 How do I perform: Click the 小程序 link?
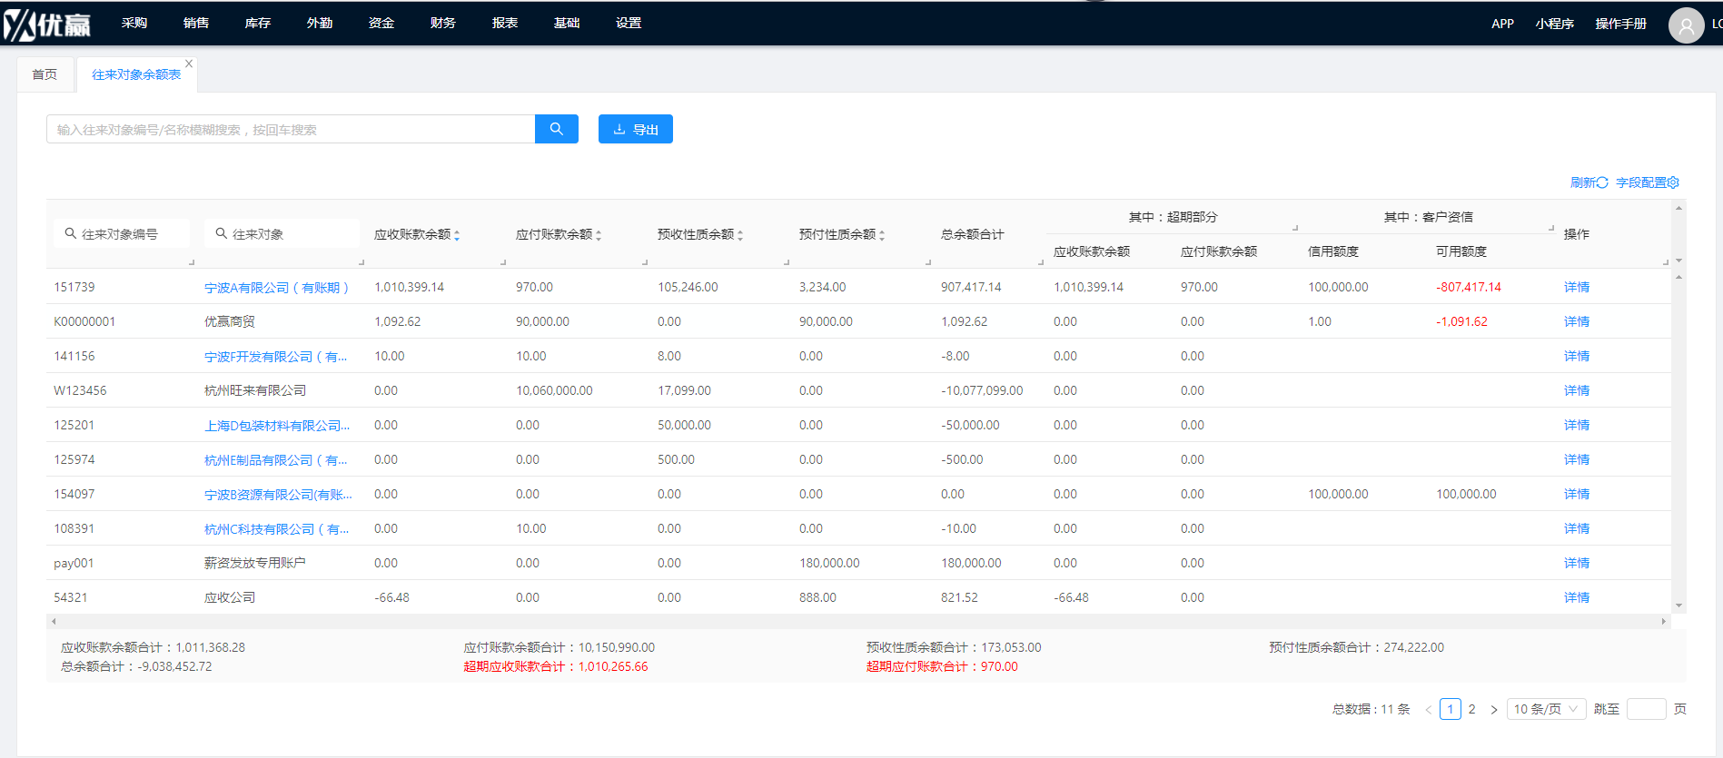[1554, 24]
